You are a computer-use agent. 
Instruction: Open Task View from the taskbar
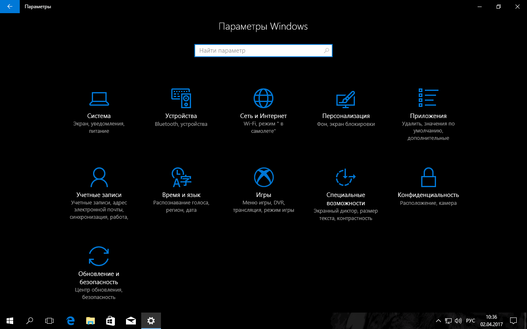[49, 321]
